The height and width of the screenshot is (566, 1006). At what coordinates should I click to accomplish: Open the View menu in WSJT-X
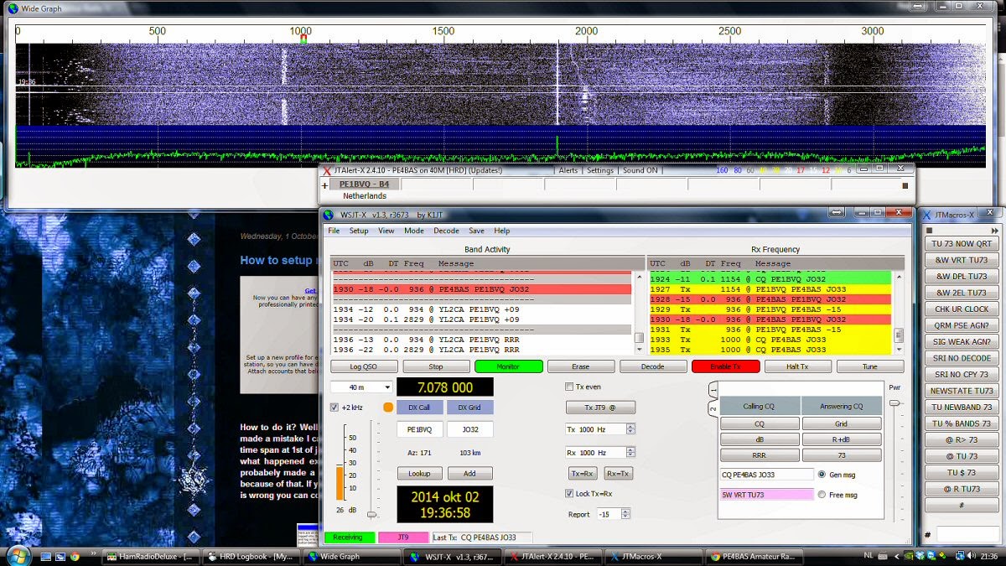[386, 231]
